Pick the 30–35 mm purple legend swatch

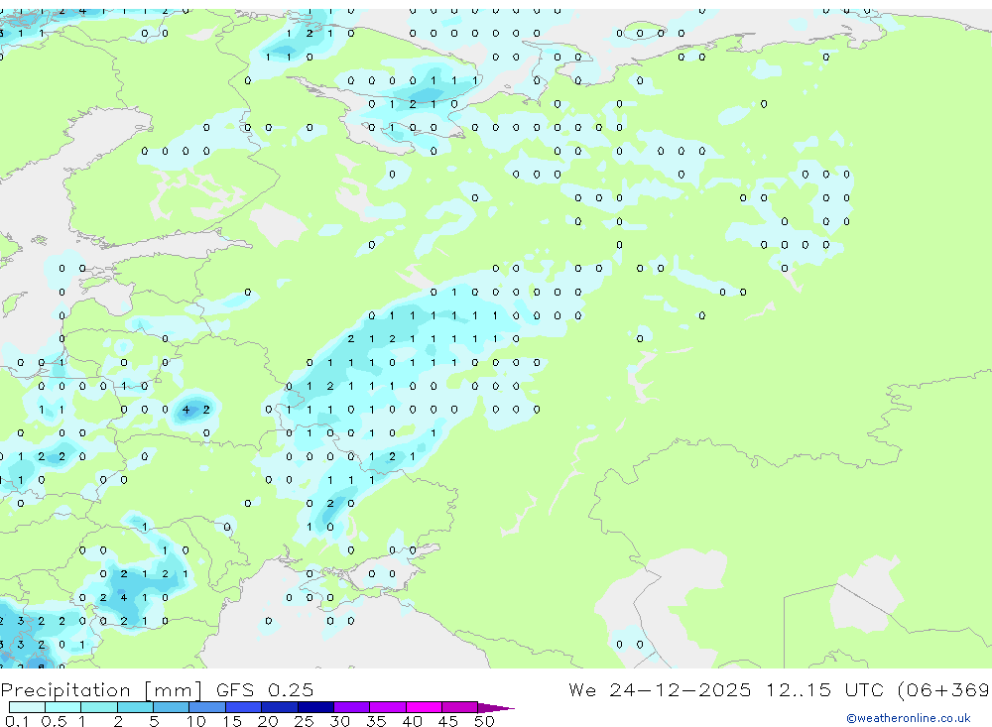(352, 707)
